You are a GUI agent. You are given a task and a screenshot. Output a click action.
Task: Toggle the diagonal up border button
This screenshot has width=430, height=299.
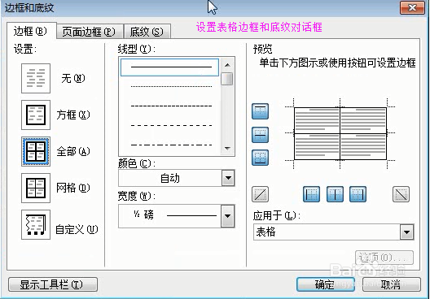260,194
